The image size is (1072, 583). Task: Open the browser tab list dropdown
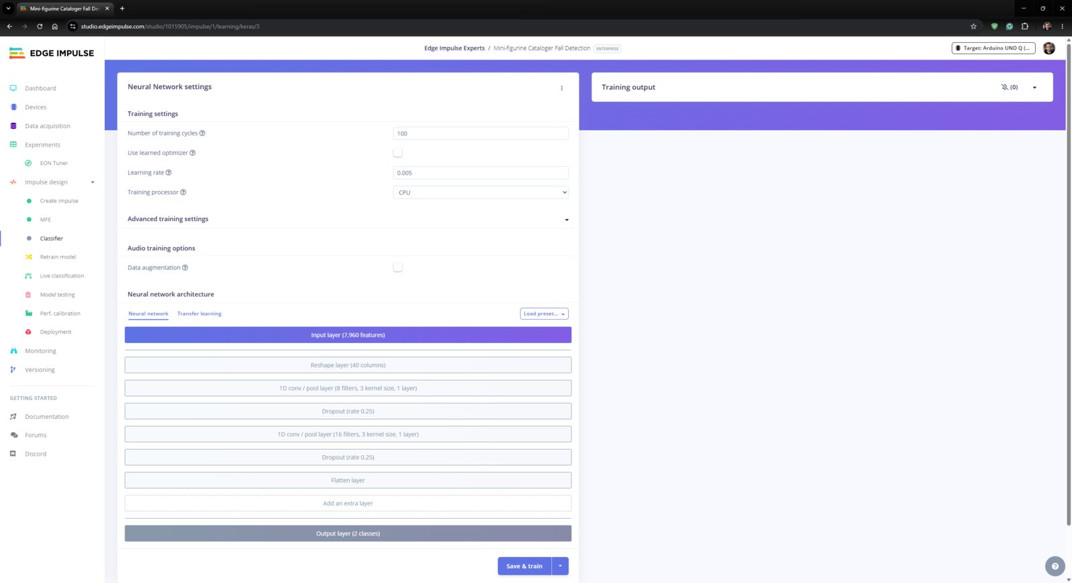pos(9,9)
